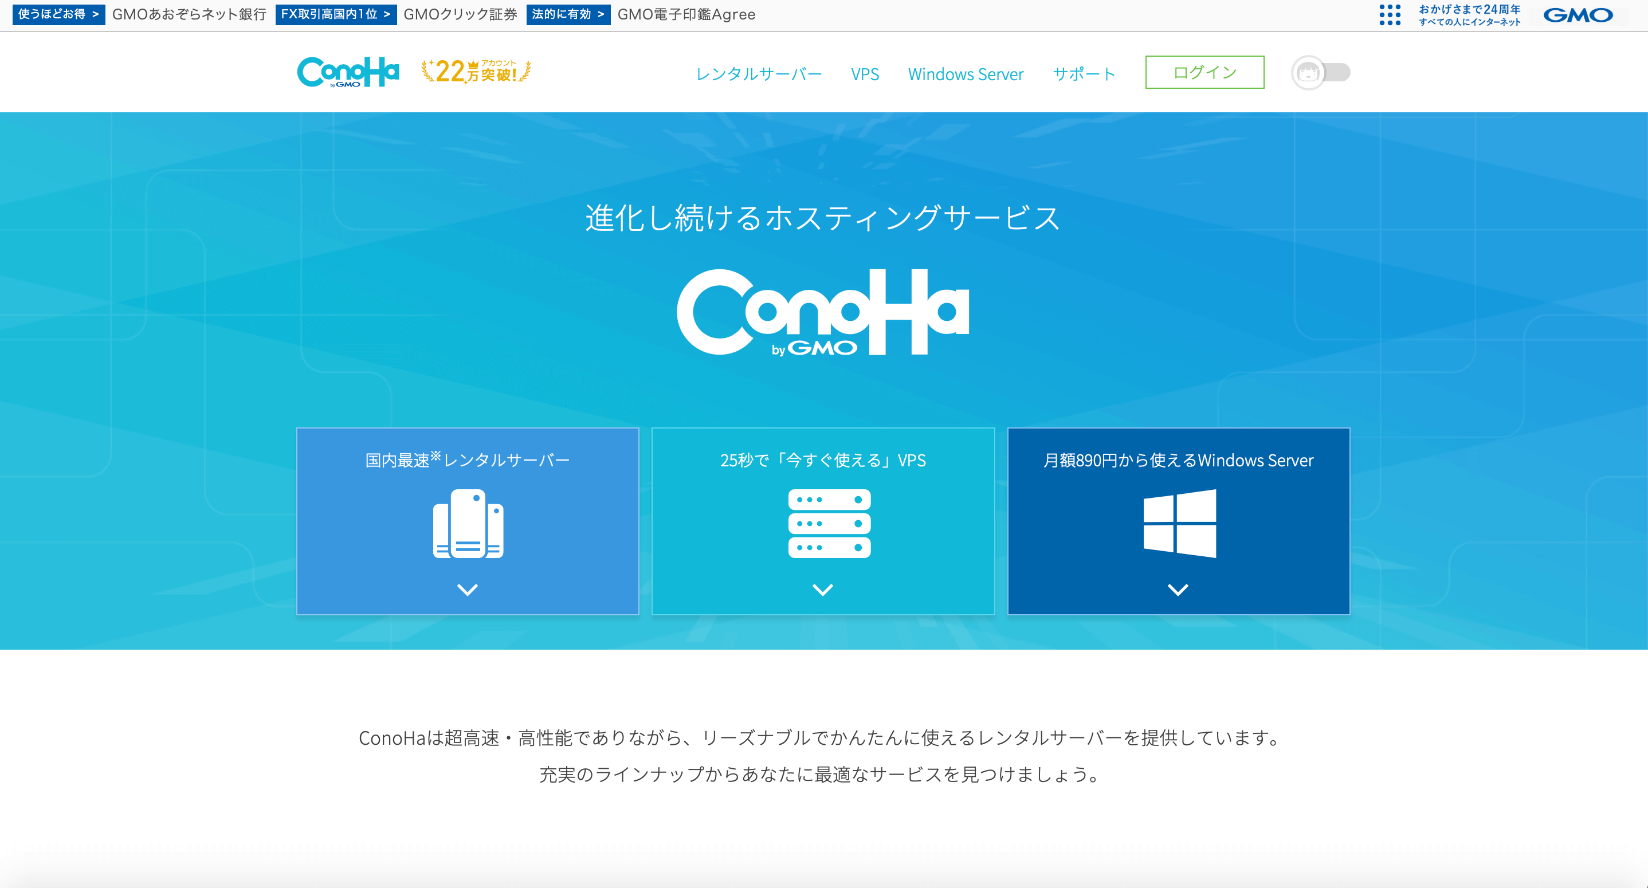
Task: Open the VPS nav menu item
Action: point(865,74)
